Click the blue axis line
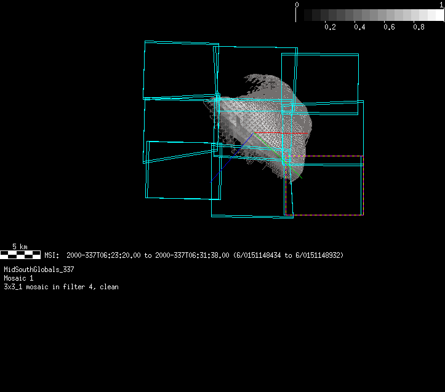The image size is (445, 392). click(x=231, y=158)
